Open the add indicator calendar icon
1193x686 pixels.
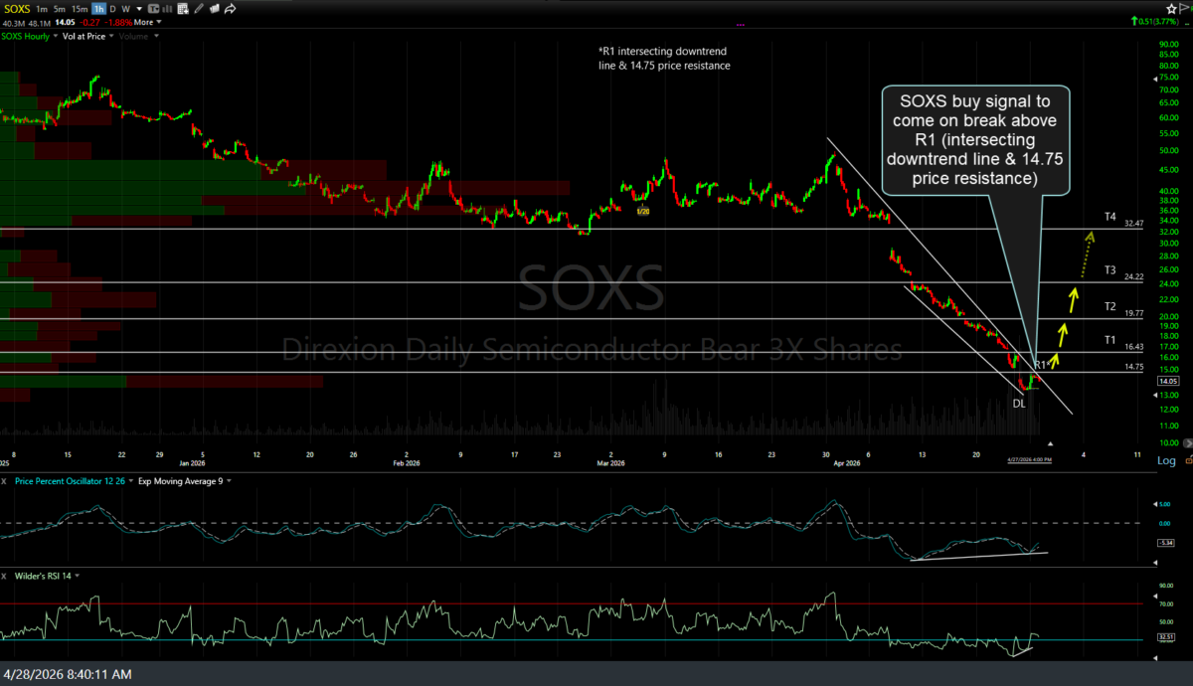(183, 9)
